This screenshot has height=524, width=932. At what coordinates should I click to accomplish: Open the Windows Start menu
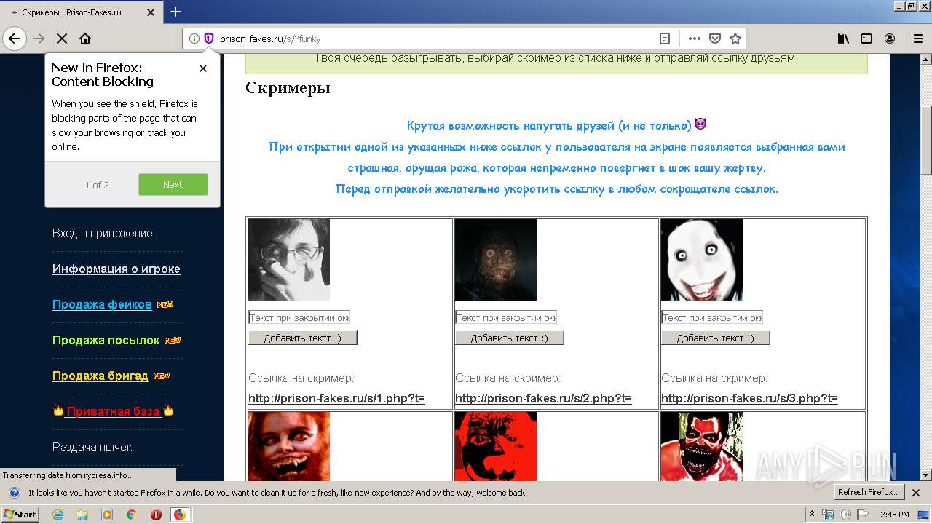pyautogui.click(x=20, y=514)
